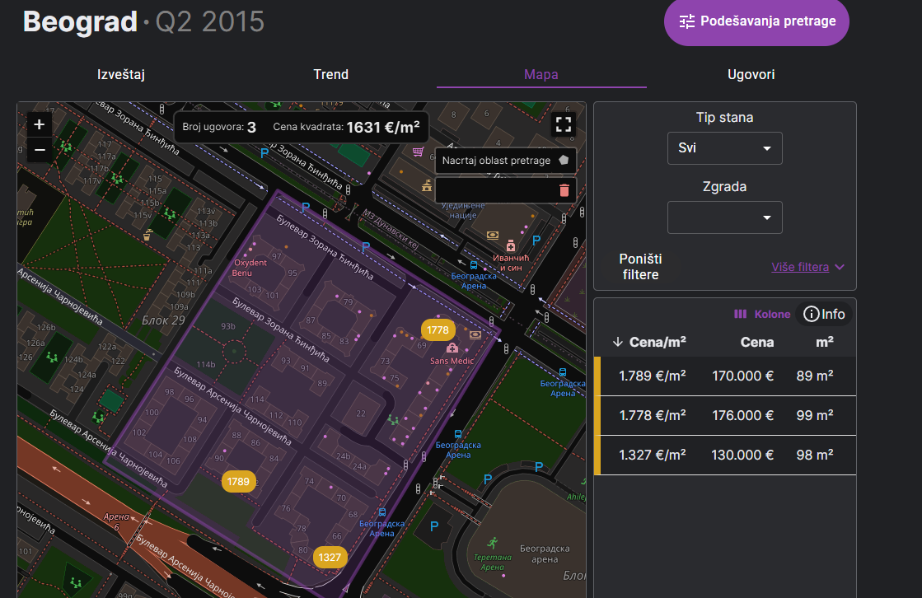
Task: Delete drawn area with trash icon
Action: tap(564, 190)
